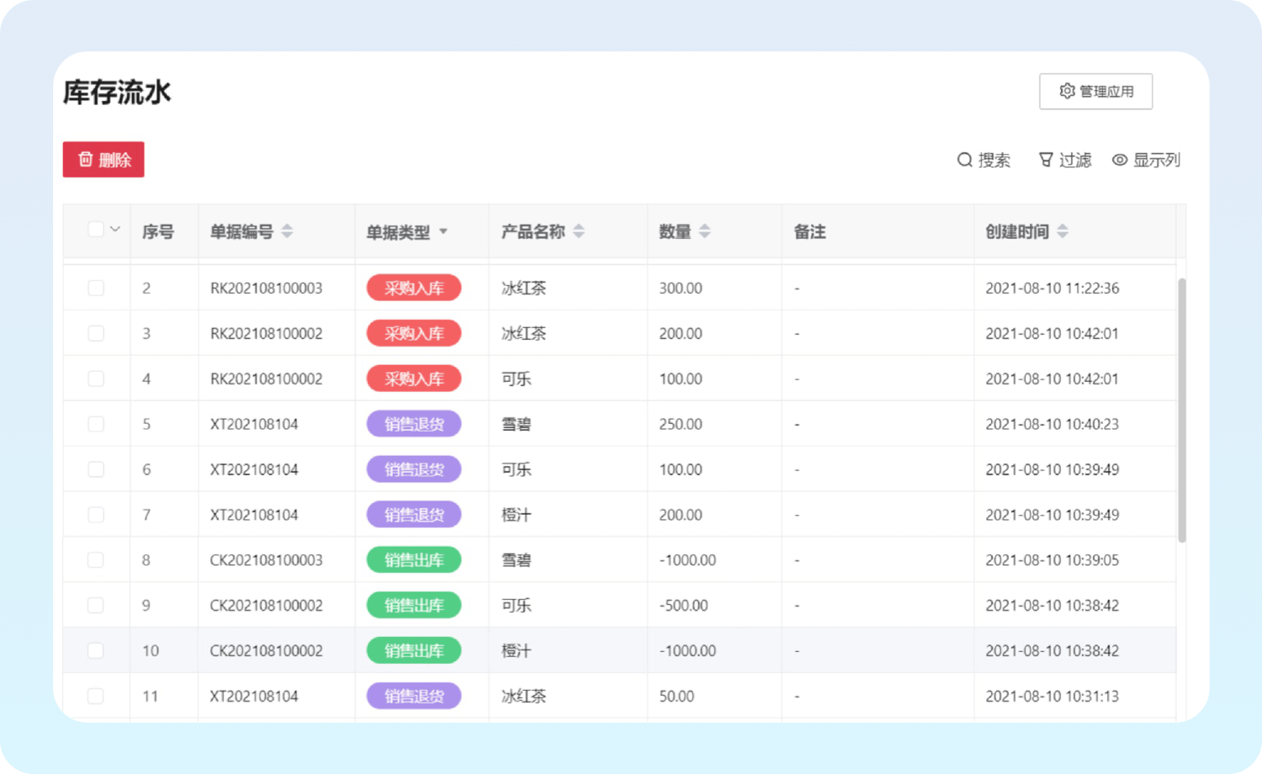Check the box for row 2
This screenshot has height=774, width=1262.
(x=96, y=288)
